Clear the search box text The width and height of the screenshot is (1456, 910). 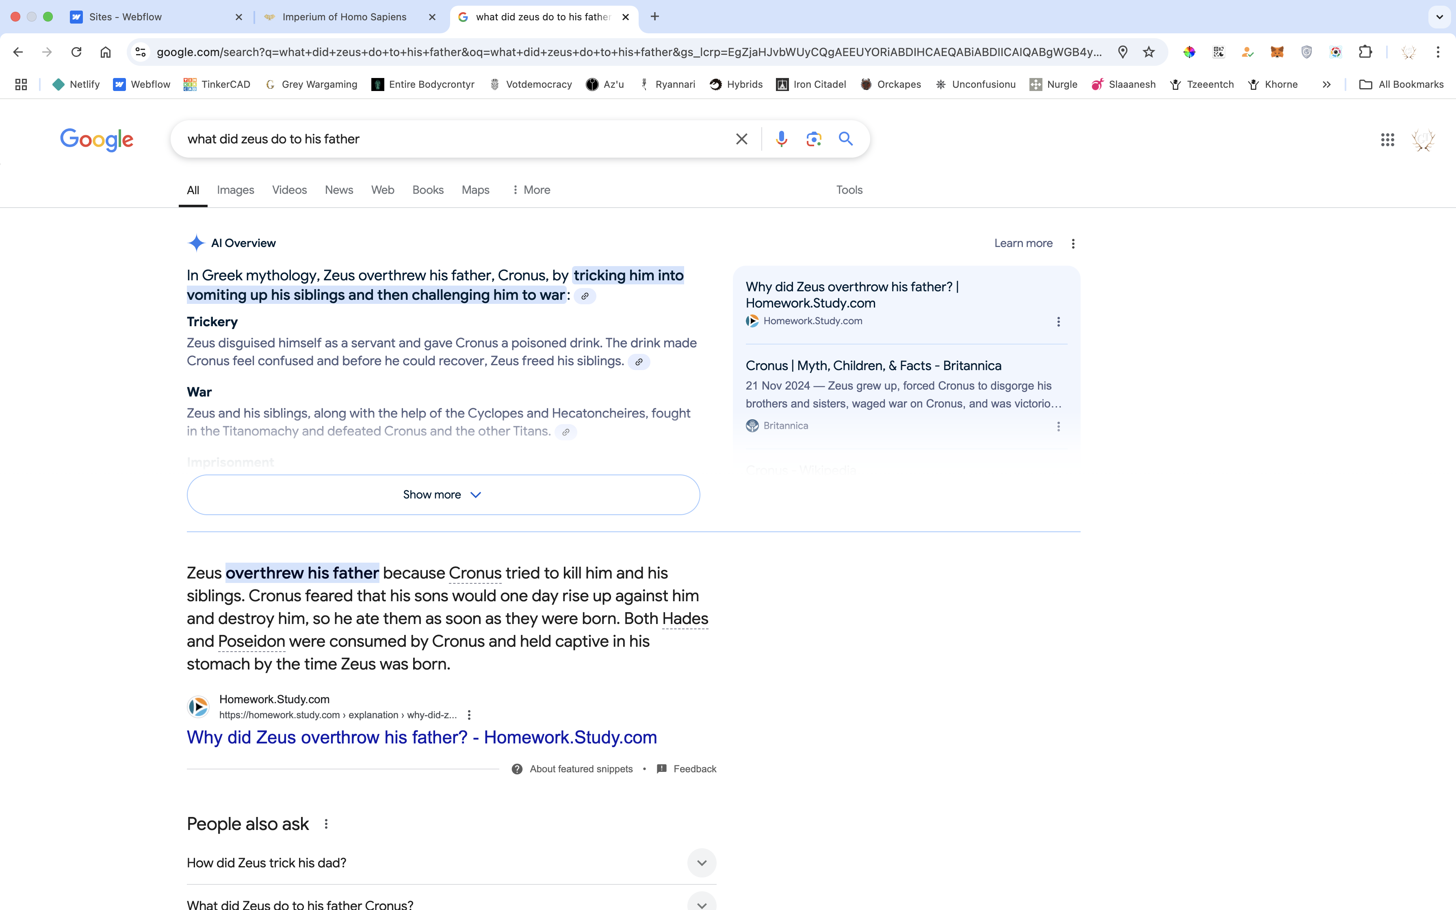click(741, 139)
